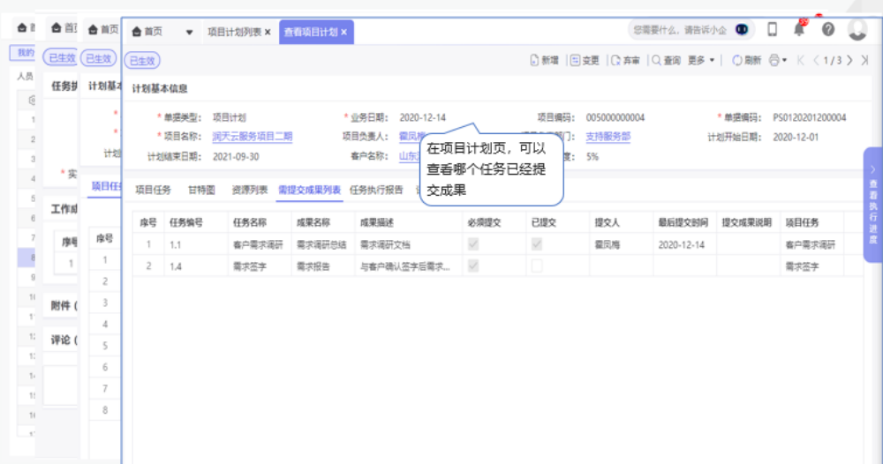
Task: Go to the first record using pager
Action: point(800,60)
